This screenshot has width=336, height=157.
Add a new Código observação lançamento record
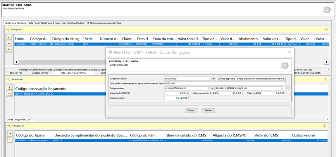coord(9,87)
